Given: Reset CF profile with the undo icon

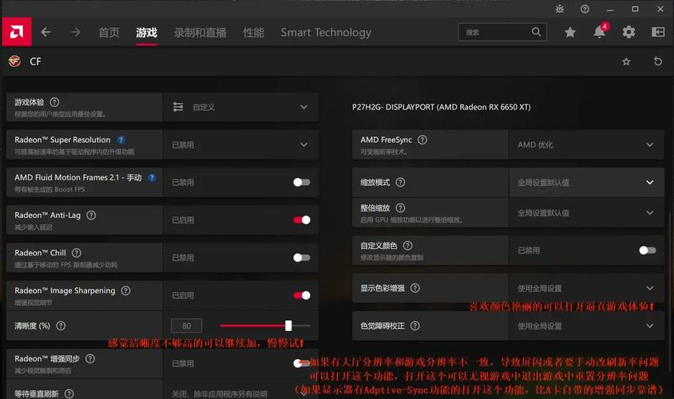Looking at the screenshot, I should [x=658, y=61].
